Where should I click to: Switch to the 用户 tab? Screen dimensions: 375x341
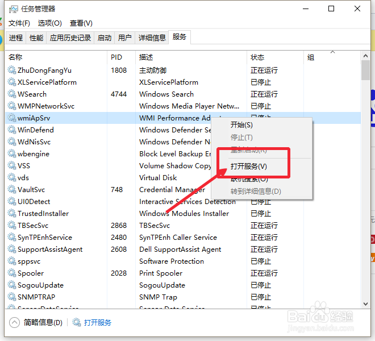pos(125,38)
